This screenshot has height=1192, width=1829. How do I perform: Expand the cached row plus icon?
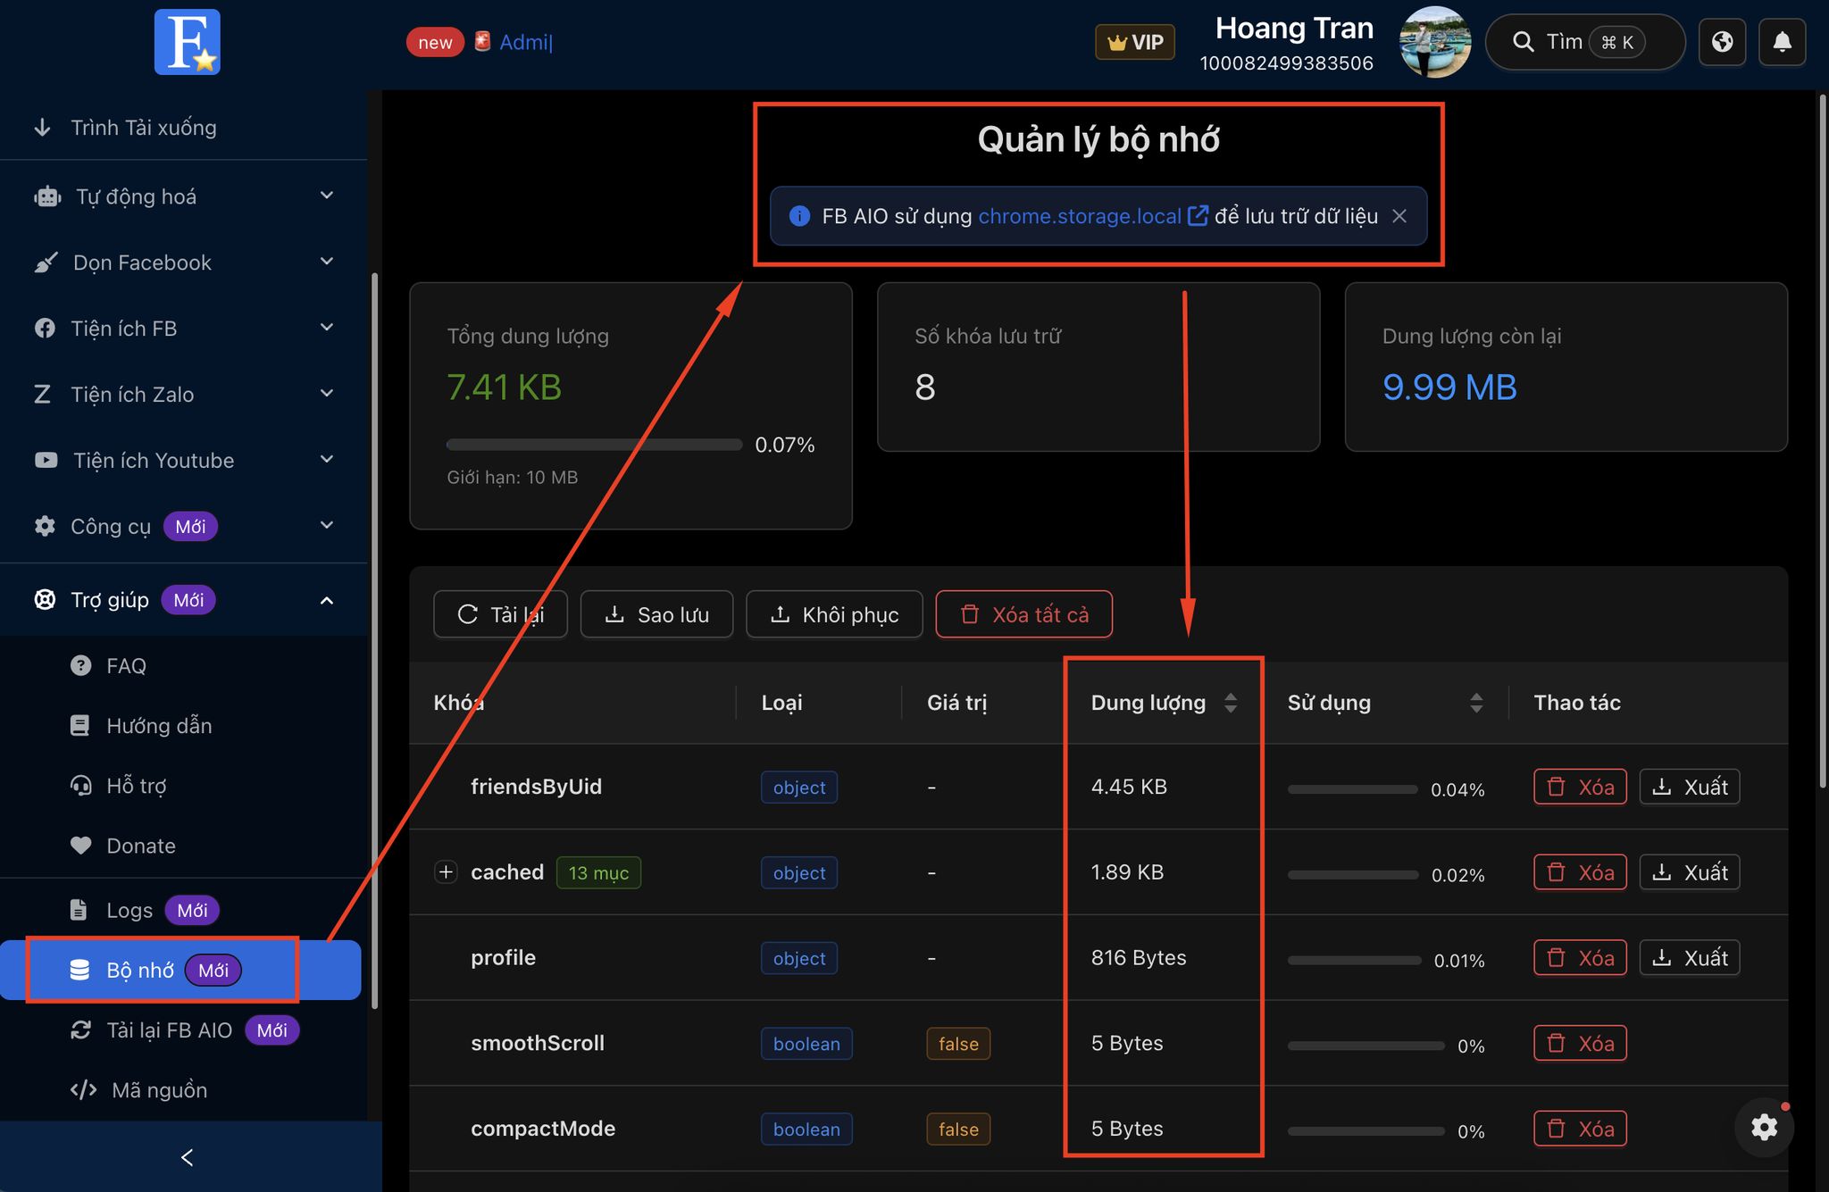[x=446, y=872]
